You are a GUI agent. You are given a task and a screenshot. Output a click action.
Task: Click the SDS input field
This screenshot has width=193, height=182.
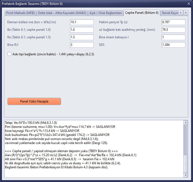tap(173, 45)
